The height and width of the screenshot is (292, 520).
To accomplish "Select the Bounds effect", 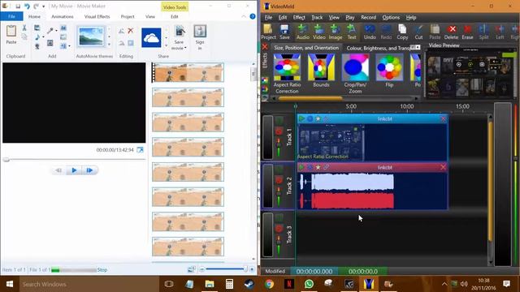I will pyautogui.click(x=321, y=71).
